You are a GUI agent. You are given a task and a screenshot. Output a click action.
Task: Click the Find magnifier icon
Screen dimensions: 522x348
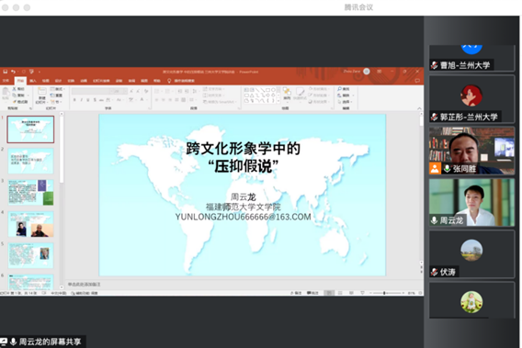[x=339, y=89]
